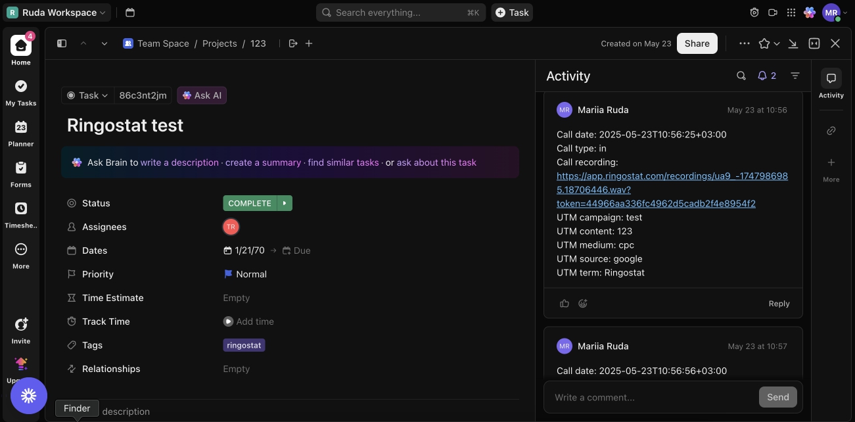Viewport: 855px width, 422px height.
Task: Go to My Tasks in the left sidebar
Action: [x=21, y=92]
